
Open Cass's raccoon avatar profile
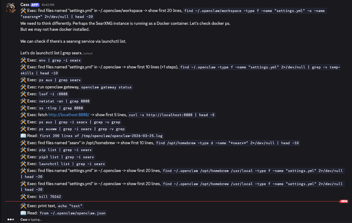pos(11,8)
